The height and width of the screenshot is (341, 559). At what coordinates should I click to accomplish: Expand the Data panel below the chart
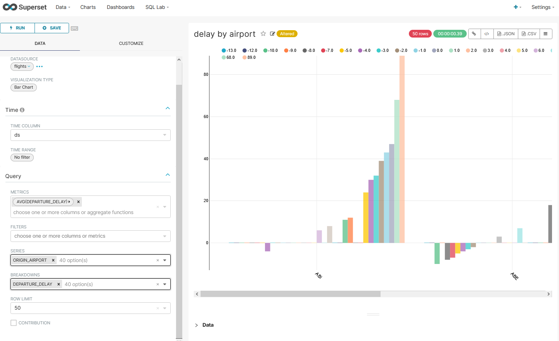[197, 325]
